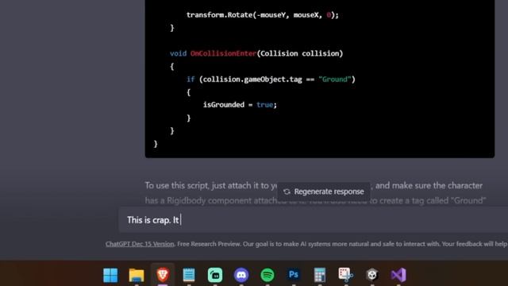Switch to the Brave browser taskbar icon
Viewport: 508px width, 286px height.
pos(163,275)
